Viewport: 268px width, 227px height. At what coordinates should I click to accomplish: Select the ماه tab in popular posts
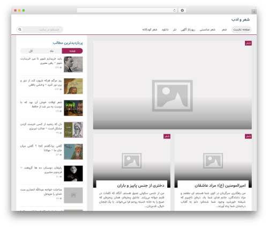pyautogui.click(x=51, y=51)
